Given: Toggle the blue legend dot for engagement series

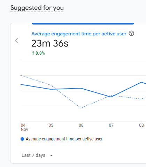Looking at the screenshot, I should tap(22, 139).
